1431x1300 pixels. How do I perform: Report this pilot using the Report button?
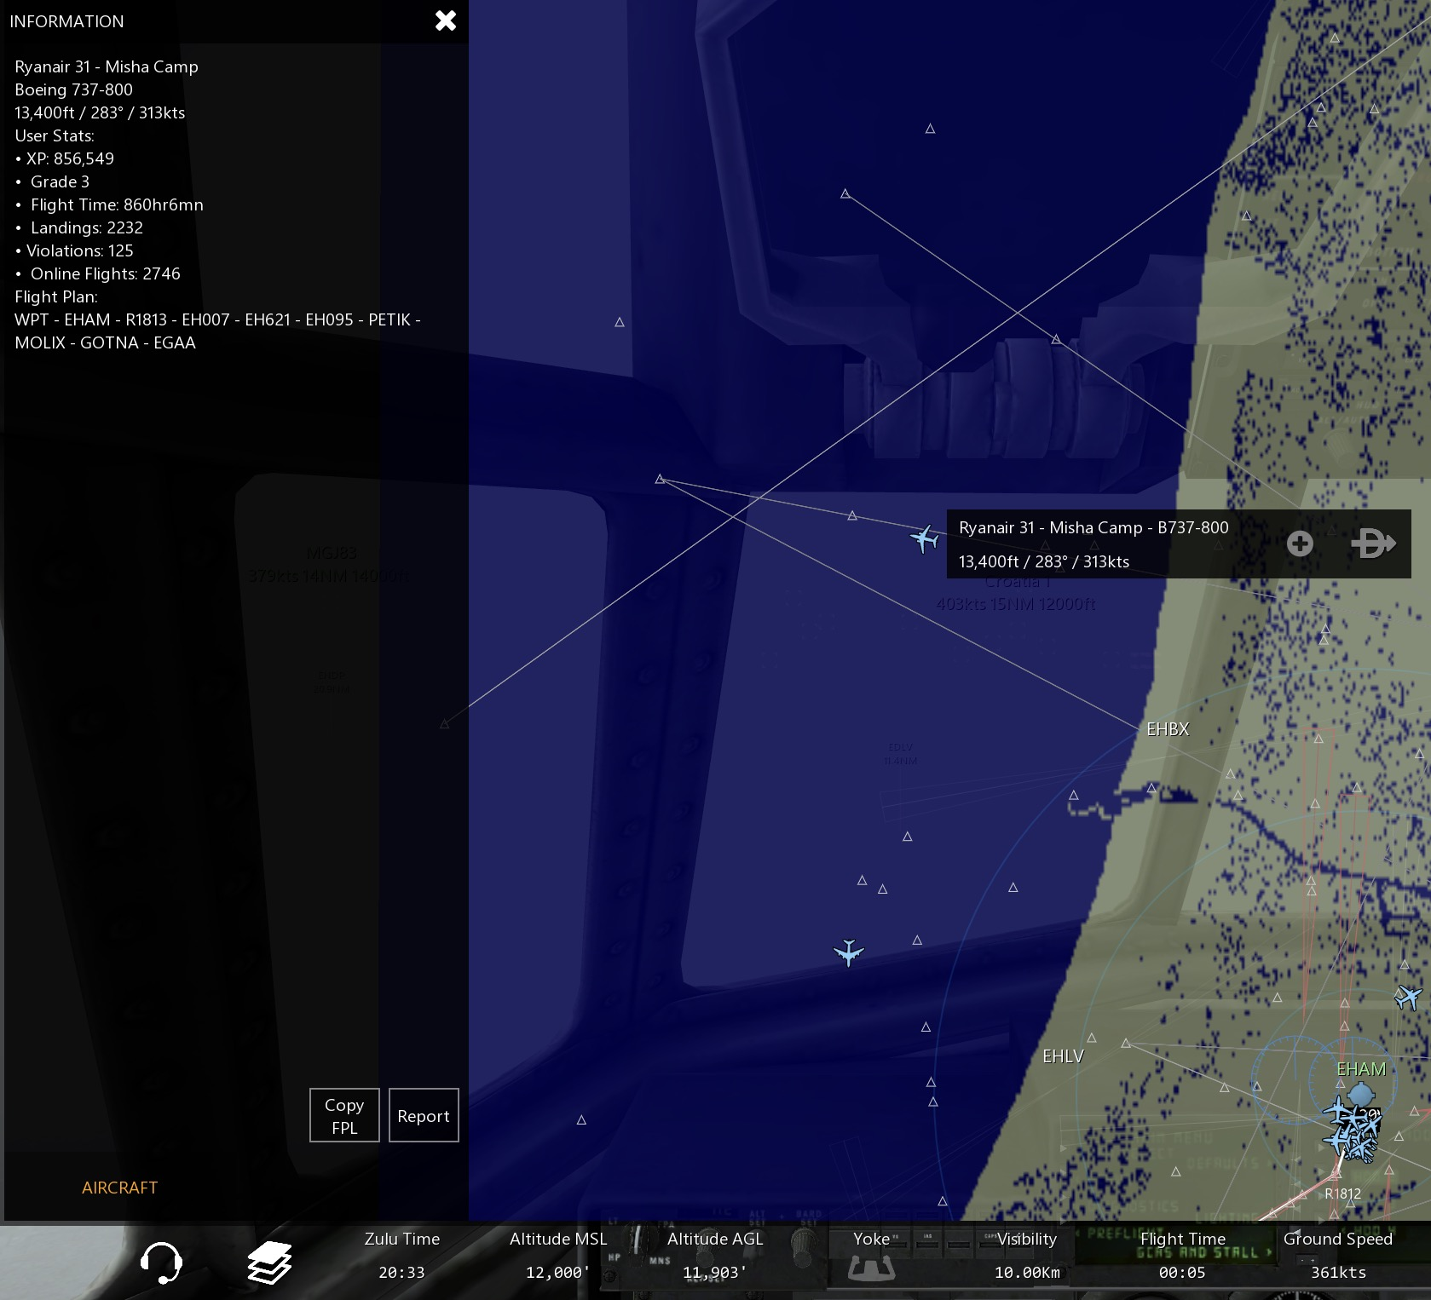coord(424,1115)
